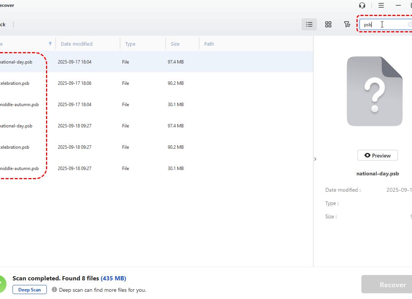Click the deep scan info icon
Image resolution: width=412 pixels, height=299 pixels.
click(54, 289)
